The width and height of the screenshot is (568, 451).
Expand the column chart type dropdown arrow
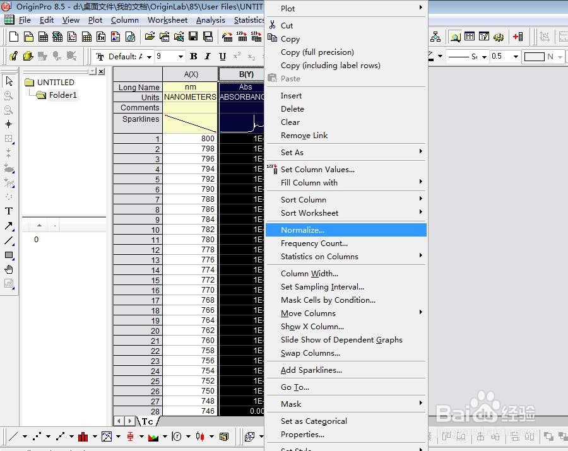coord(95,437)
